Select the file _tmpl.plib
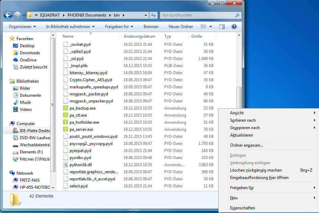The height and width of the screenshot is (213, 319). (x=78, y=66)
